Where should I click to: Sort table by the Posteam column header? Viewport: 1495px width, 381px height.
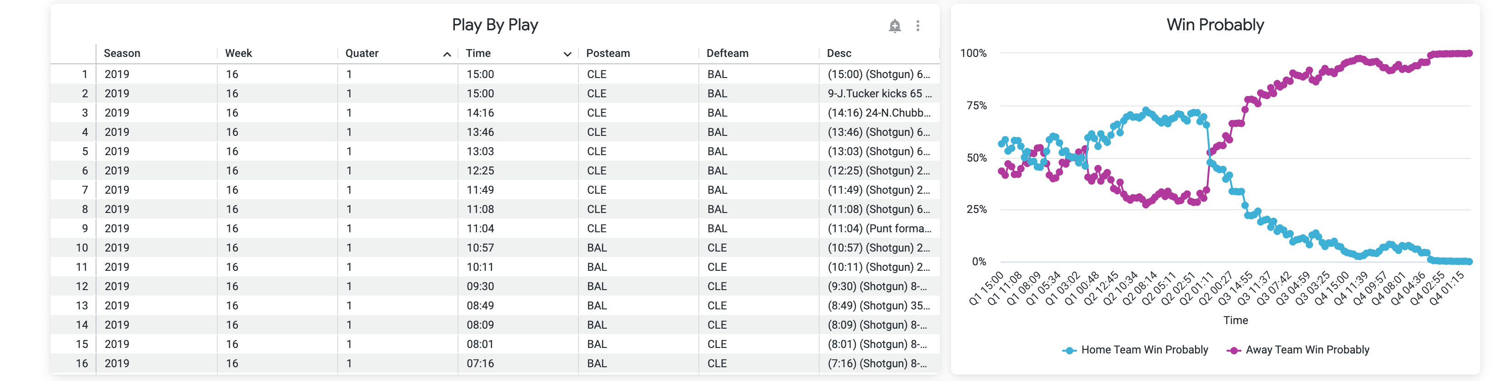point(608,53)
